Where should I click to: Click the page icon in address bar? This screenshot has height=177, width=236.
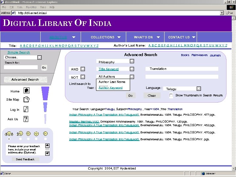point(14,13)
